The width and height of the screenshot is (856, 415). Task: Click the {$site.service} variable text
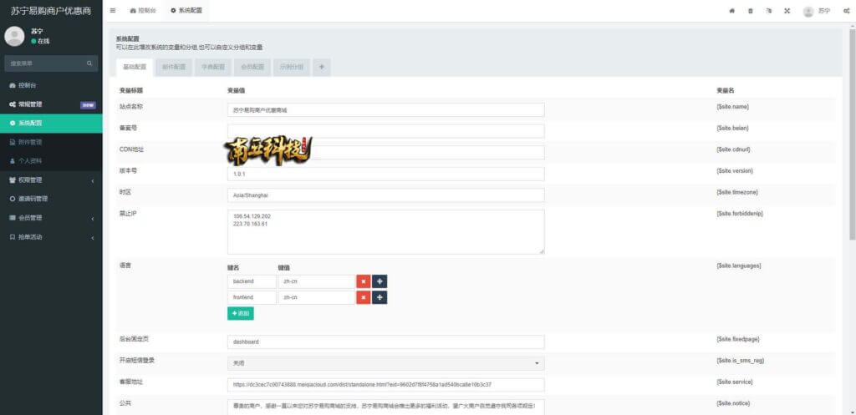735,382
